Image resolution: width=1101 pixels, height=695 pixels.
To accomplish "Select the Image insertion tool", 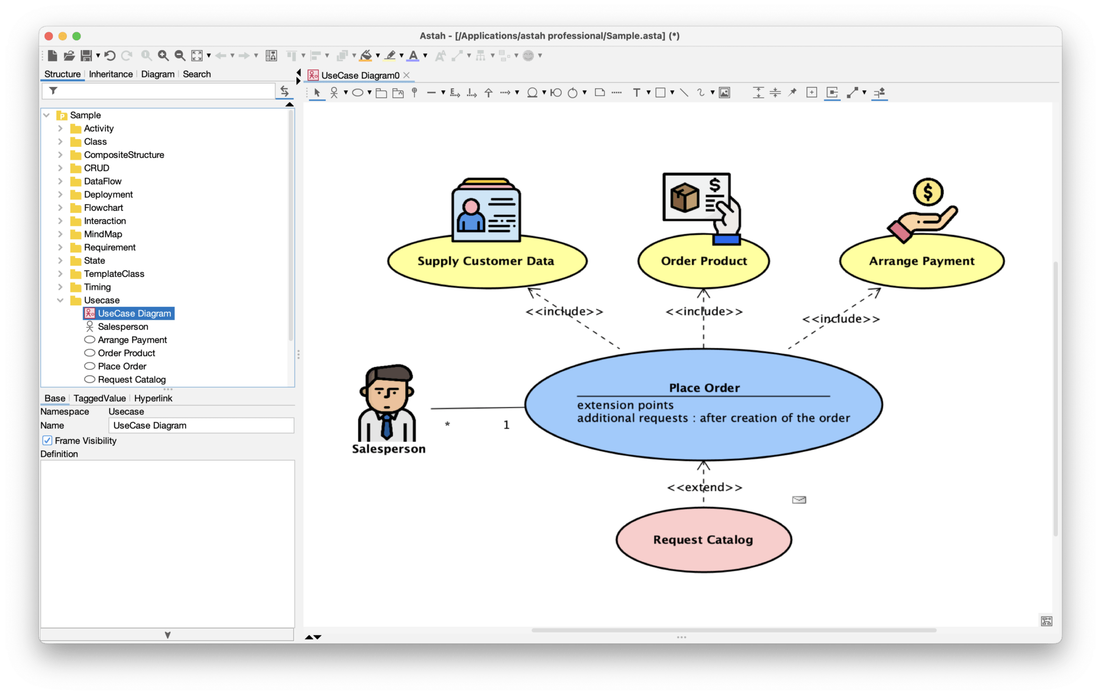I will pyautogui.click(x=725, y=92).
